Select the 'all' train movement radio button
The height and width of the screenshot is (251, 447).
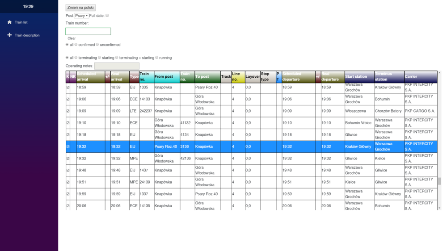click(x=67, y=58)
